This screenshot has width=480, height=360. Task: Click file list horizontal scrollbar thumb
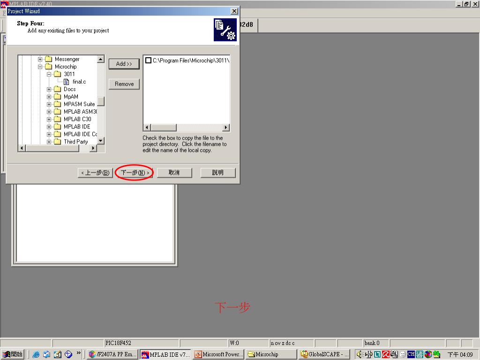pyautogui.click(x=164, y=127)
